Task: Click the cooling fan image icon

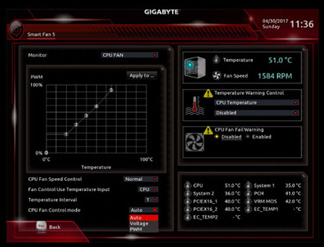Action: tap(195, 142)
